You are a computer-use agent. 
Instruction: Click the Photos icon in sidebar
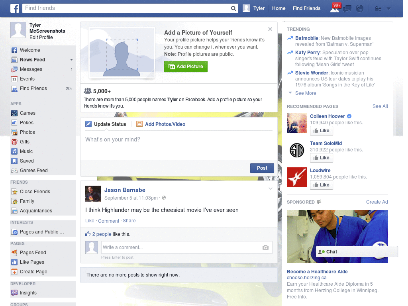[14, 132]
